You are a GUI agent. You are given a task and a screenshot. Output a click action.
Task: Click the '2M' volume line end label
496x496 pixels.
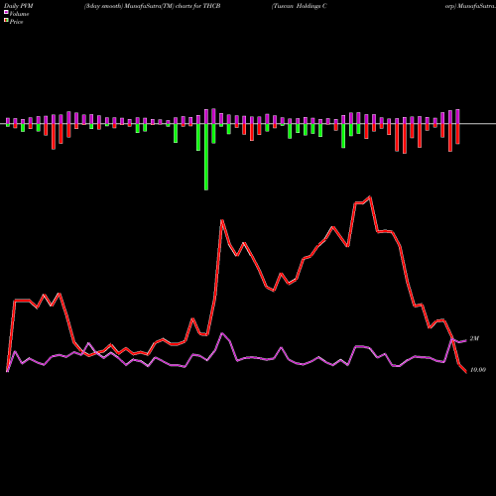(474, 338)
